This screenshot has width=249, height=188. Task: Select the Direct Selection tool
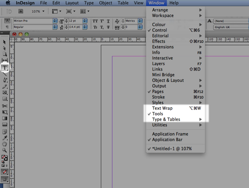[x=5, y=48]
